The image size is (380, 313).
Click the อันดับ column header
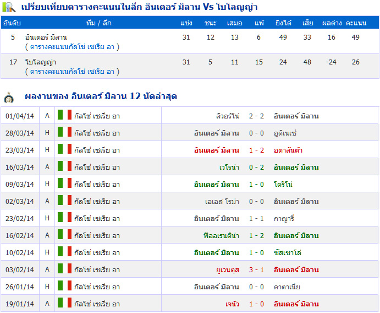pyautogui.click(x=12, y=23)
